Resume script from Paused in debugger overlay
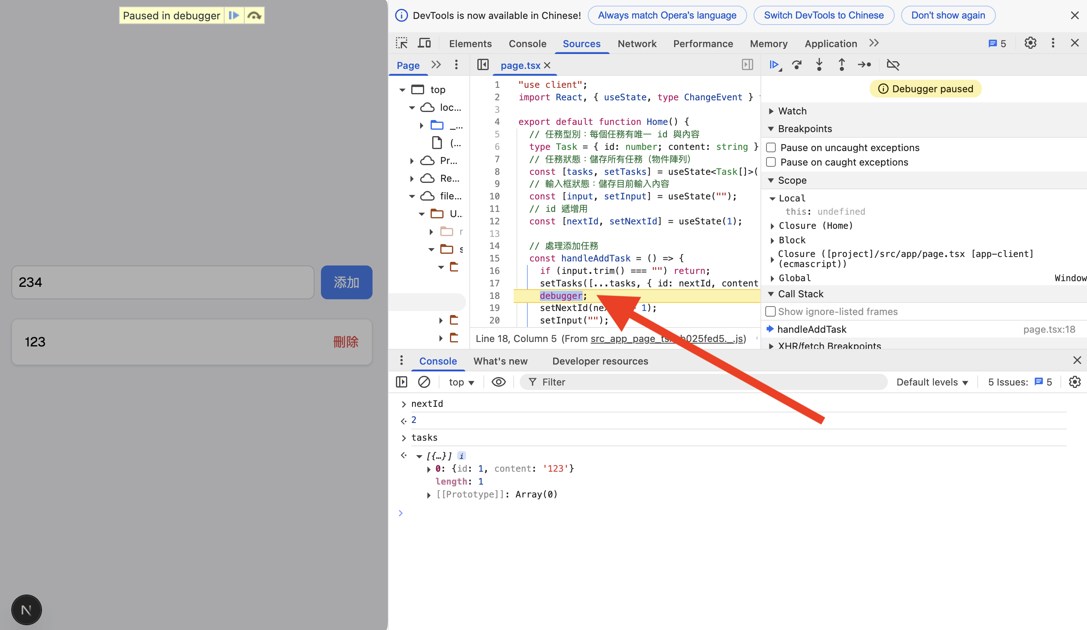The width and height of the screenshot is (1087, 630). (234, 16)
